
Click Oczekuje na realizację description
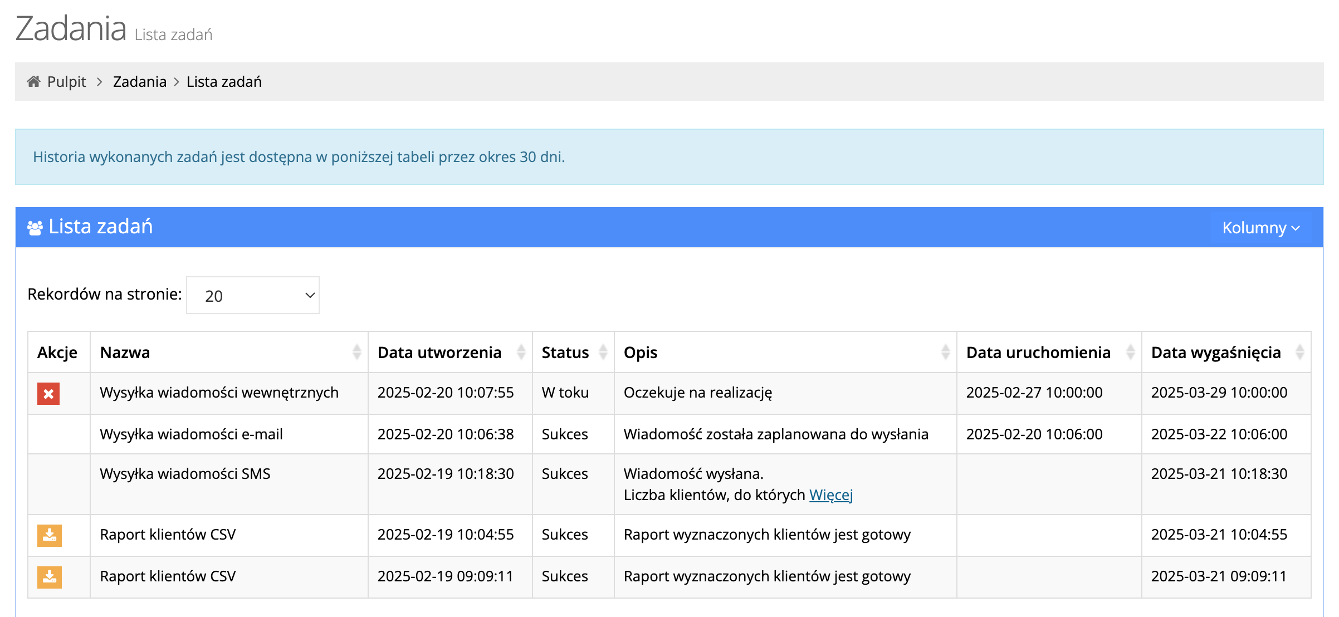coord(698,393)
